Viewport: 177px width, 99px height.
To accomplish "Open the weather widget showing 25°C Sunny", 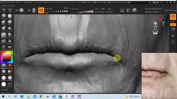I will tap(133, 97).
